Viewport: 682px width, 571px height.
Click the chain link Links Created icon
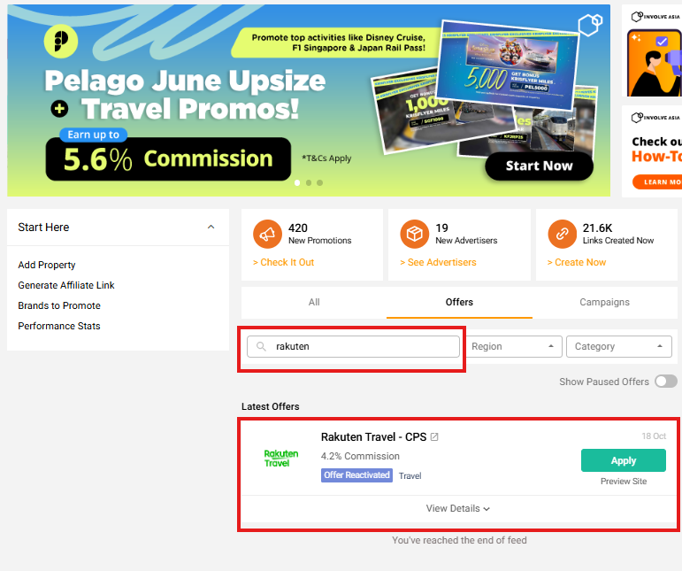562,234
